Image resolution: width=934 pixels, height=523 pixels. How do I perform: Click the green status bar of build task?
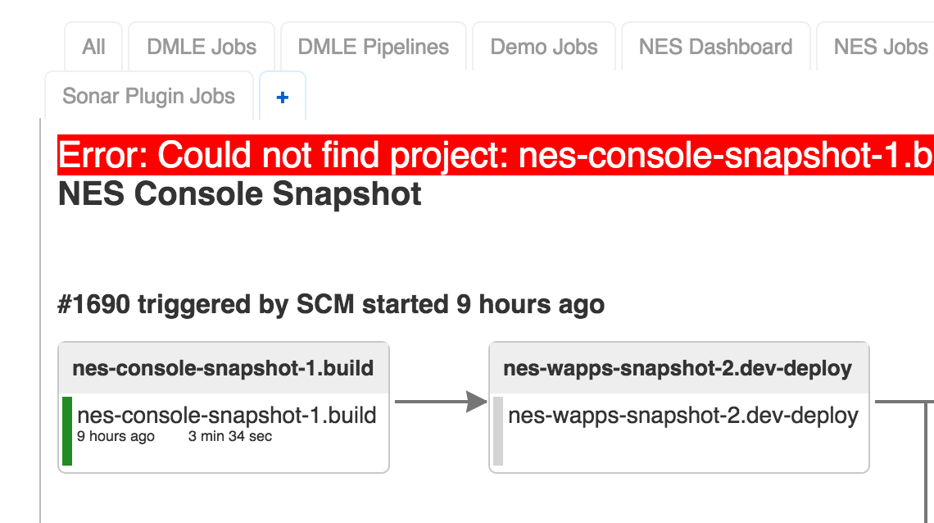(67, 431)
